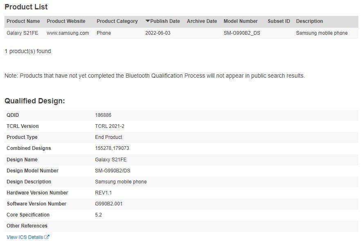Image resolution: width=362 pixels, height=241 pixels.
Task: Select Design Description value Samsung mobile phone
Action: (x=121, y=182)
